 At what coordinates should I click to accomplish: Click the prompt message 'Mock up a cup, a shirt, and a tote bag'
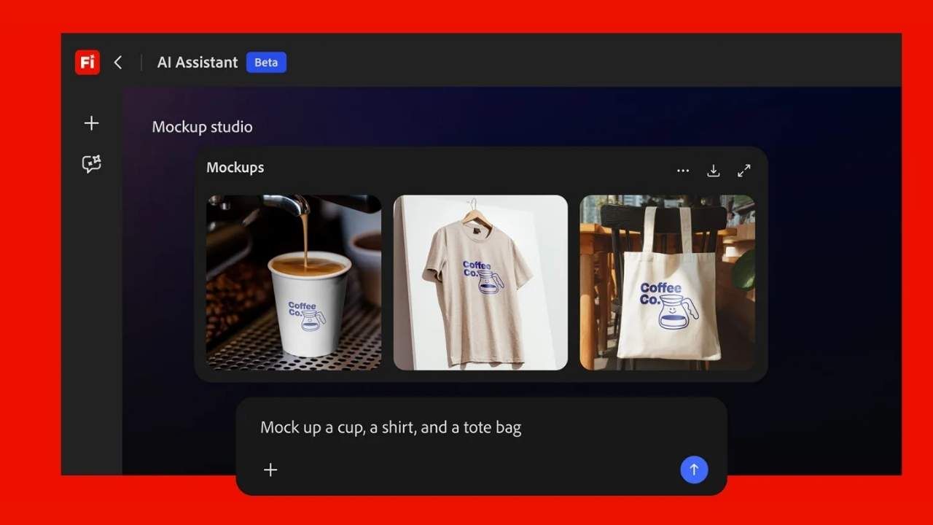click(x=390, y=427)
